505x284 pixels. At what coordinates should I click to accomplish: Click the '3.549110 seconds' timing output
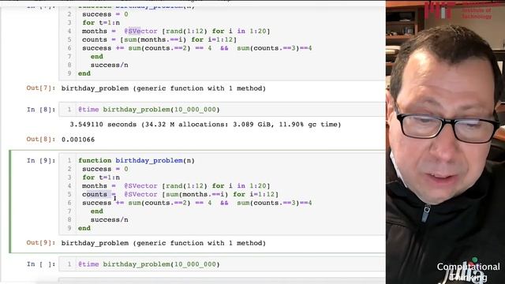click(x=205, y=125)
